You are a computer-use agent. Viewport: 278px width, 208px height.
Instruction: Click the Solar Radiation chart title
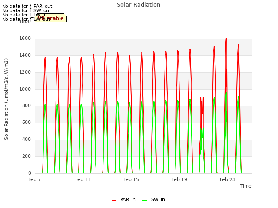pyautogui.click(x=139, y=5)
